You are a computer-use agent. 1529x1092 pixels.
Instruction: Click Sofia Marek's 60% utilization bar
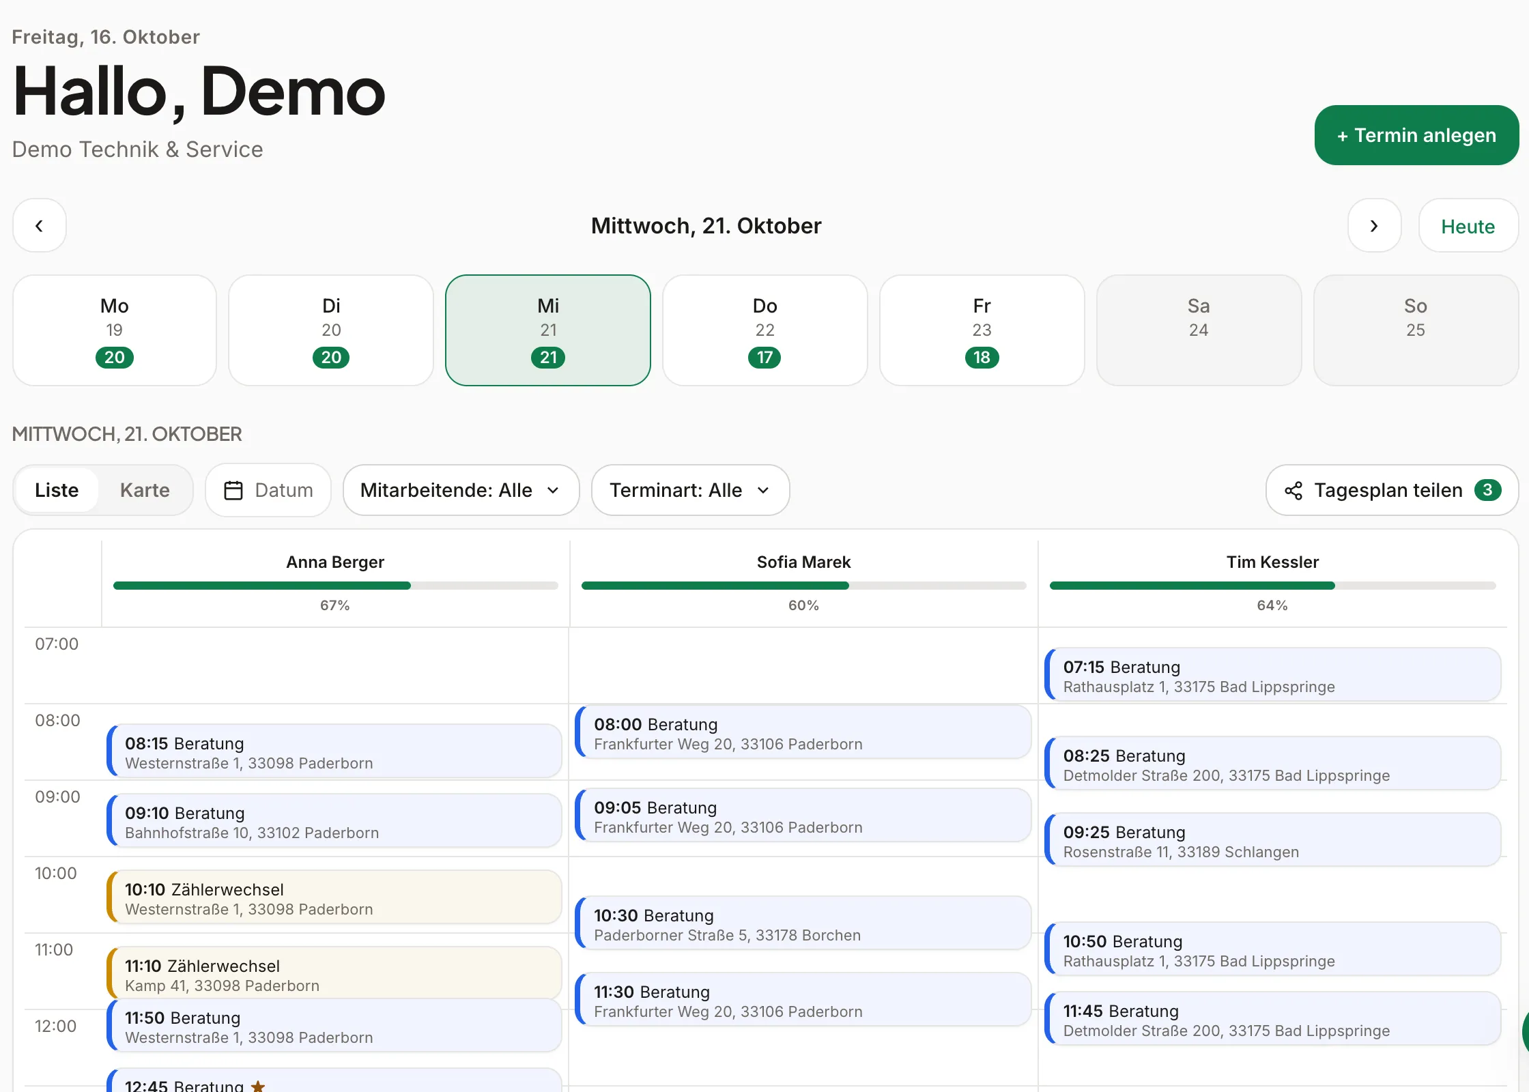803,586
